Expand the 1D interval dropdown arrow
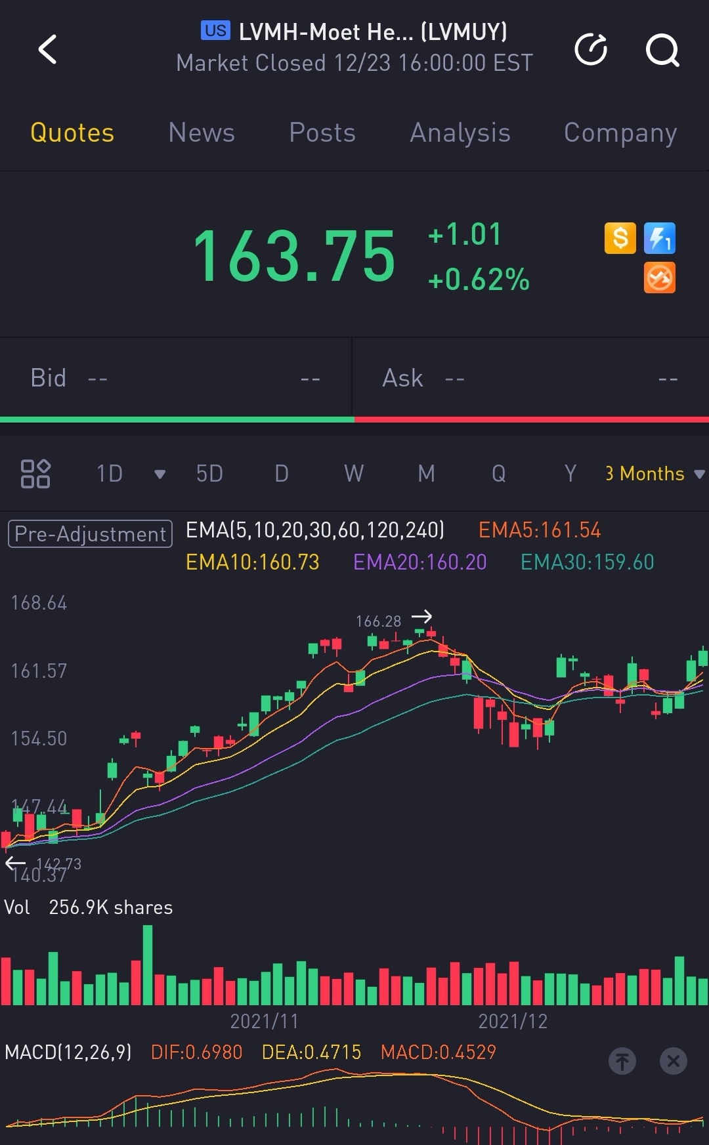 (x=160, y=474)
